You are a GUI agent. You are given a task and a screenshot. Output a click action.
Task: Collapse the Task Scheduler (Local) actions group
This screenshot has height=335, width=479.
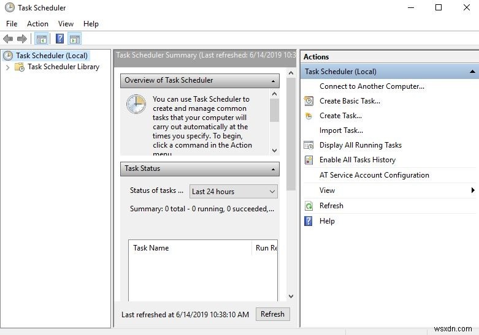pyautogui.click(x=472, y=72)
